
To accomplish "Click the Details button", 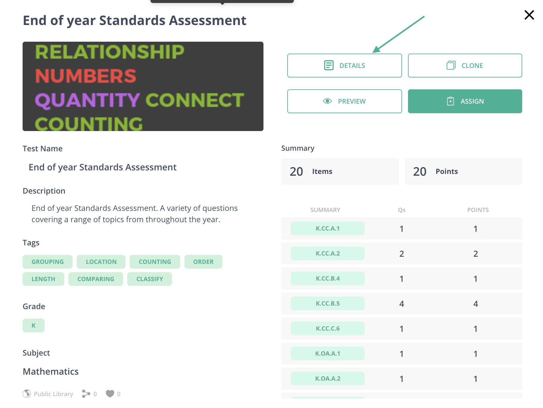I will click(344, 66).
